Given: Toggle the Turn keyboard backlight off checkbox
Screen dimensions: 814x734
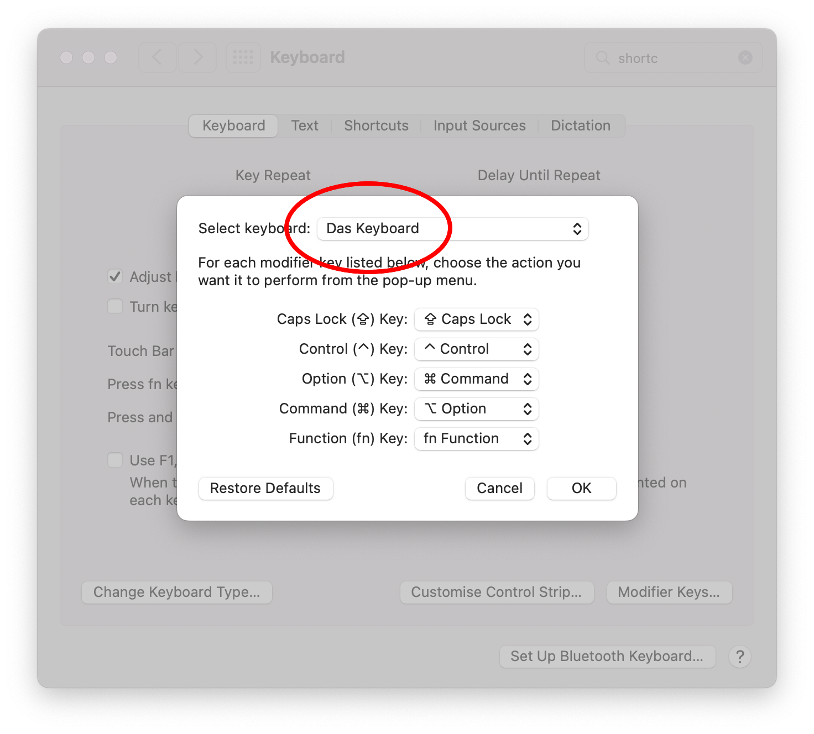Looking at the screenshot, I should (x=115, y=306).
